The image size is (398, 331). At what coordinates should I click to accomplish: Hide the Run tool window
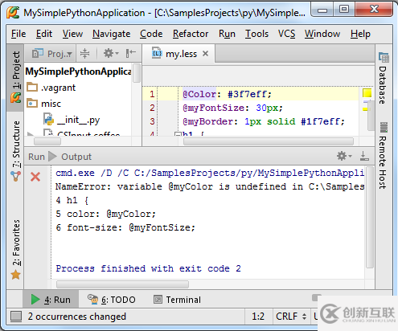[364, 156]
